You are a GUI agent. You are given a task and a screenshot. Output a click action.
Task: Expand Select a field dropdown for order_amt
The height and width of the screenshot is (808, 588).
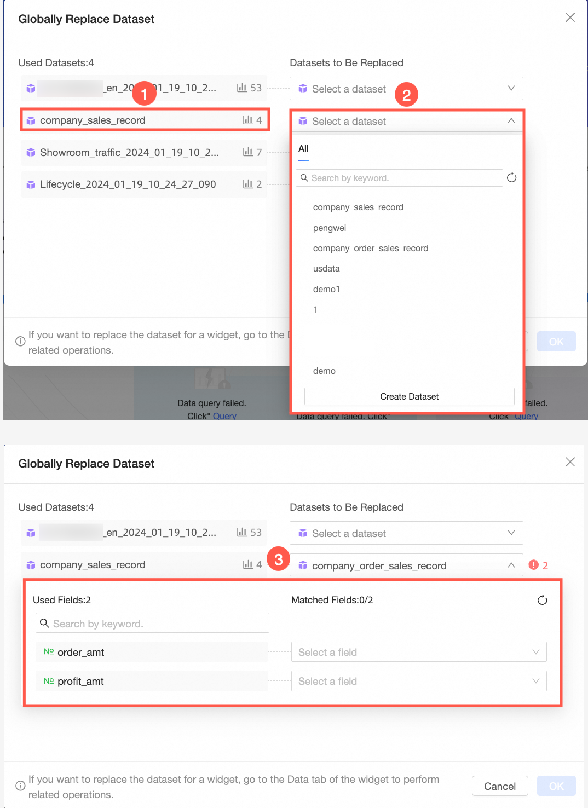click(x=419, y=652)
